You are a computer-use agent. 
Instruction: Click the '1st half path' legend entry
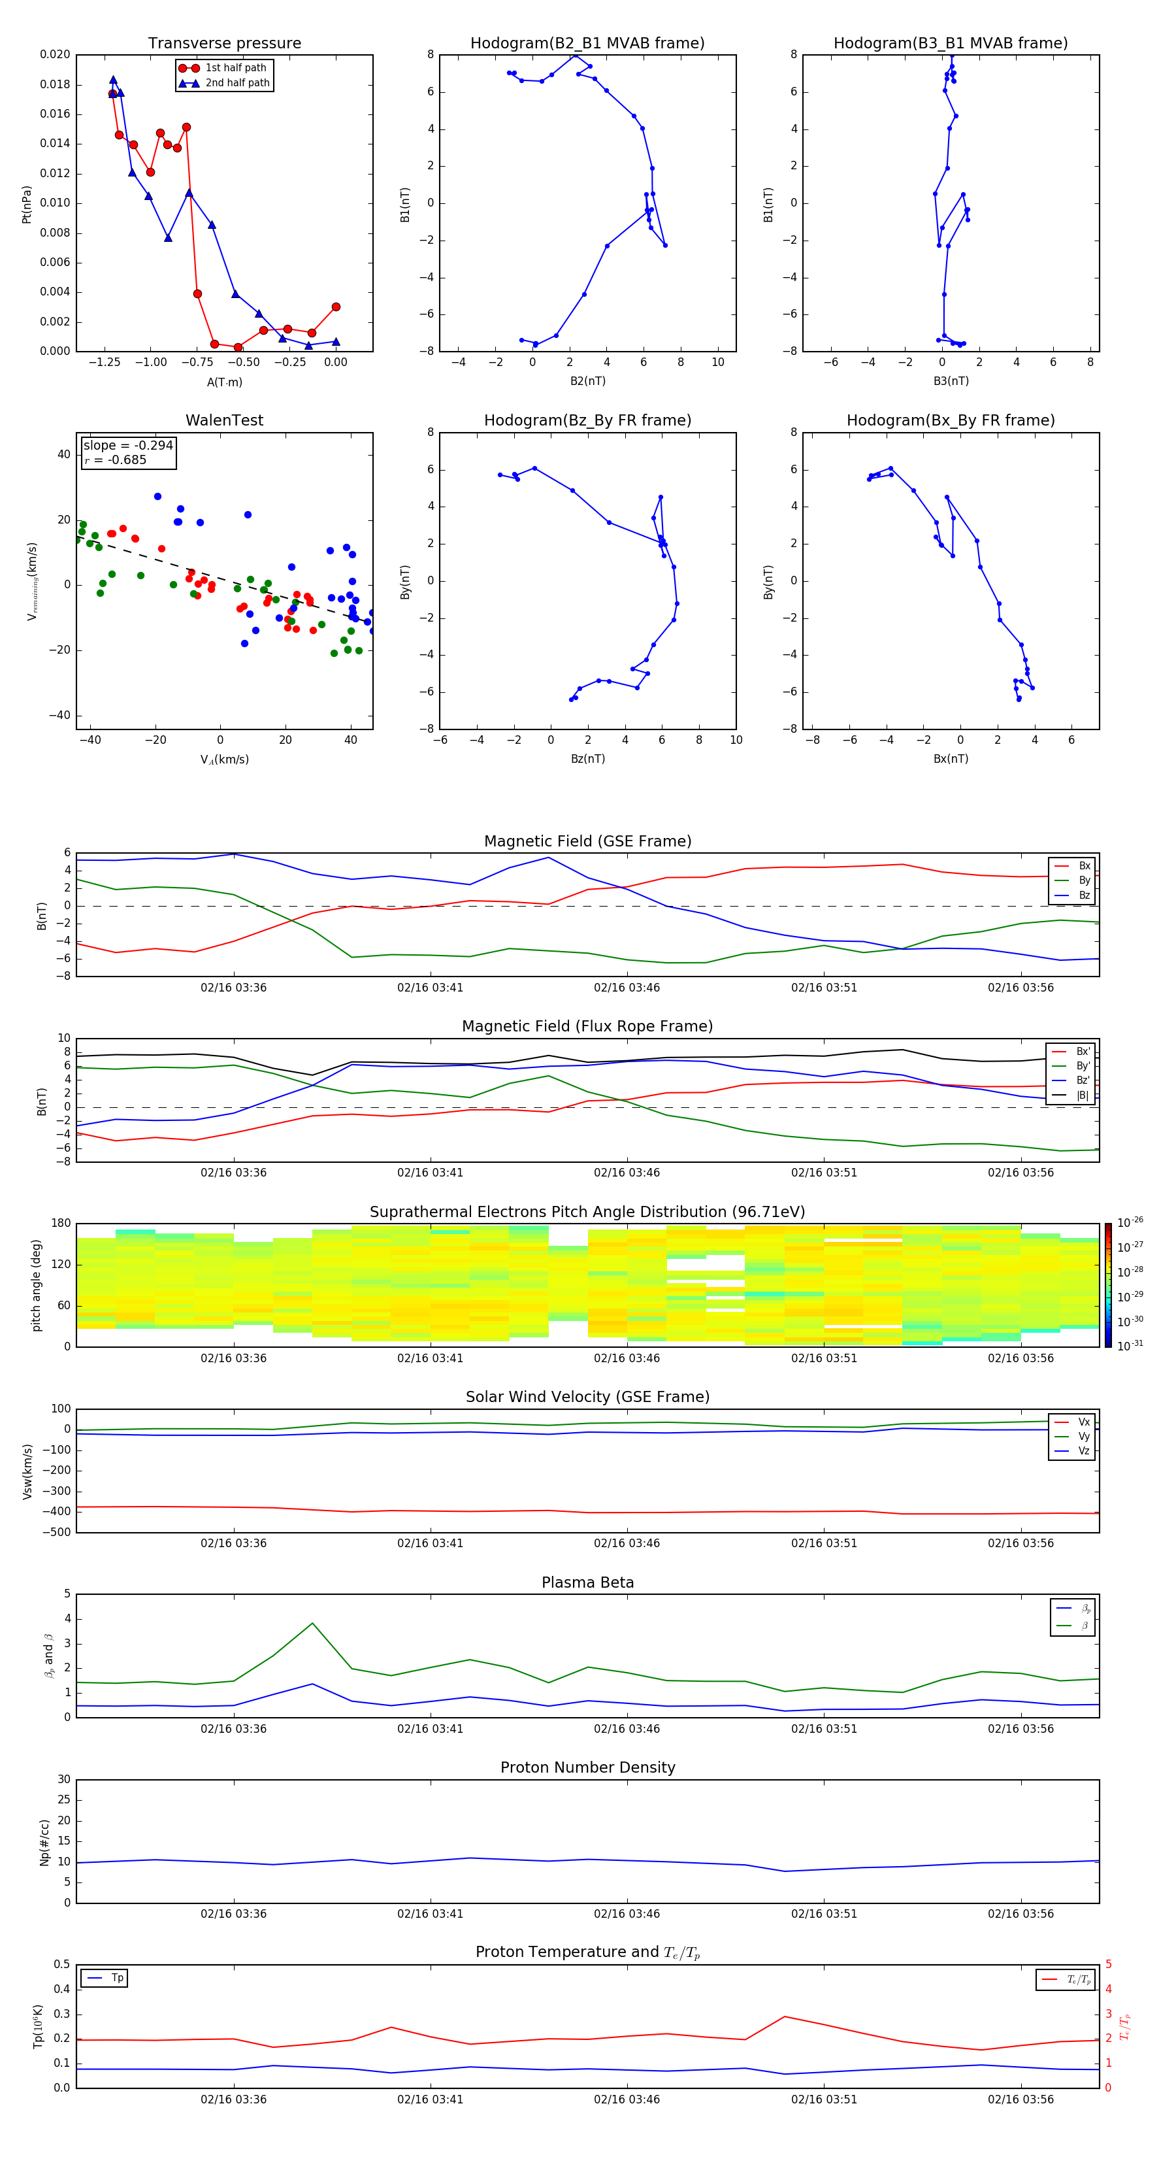pyautogui.click(x=223, y=68)
